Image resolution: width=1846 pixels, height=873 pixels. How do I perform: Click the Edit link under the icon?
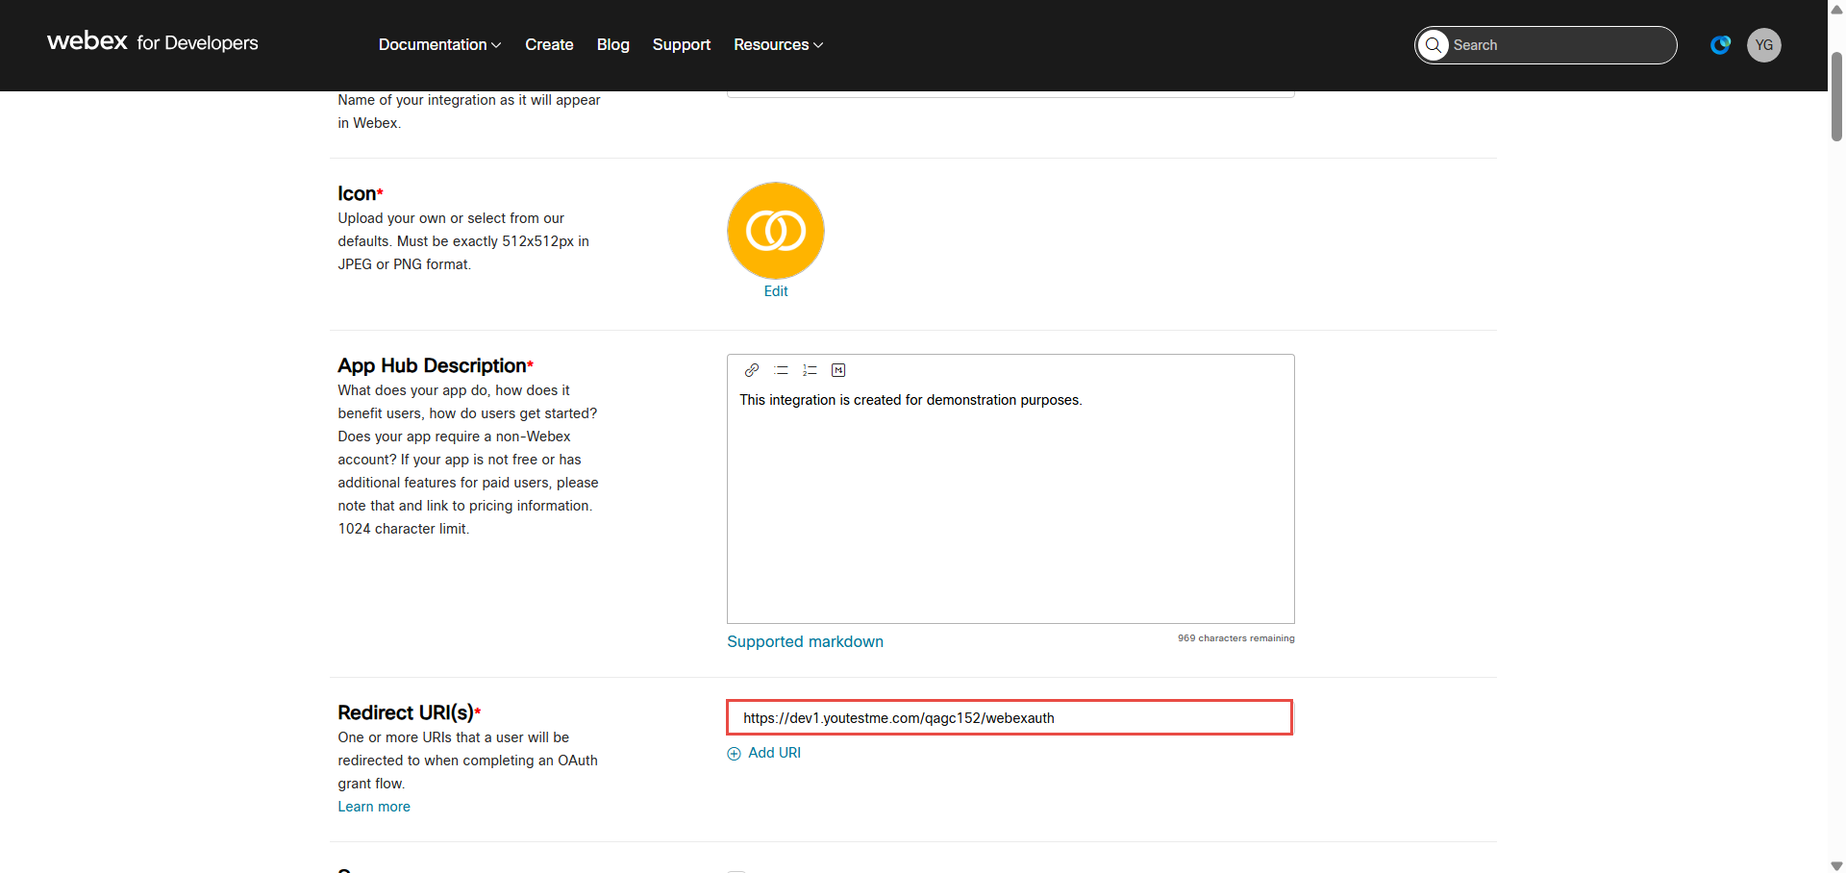(x=775, y=291)
